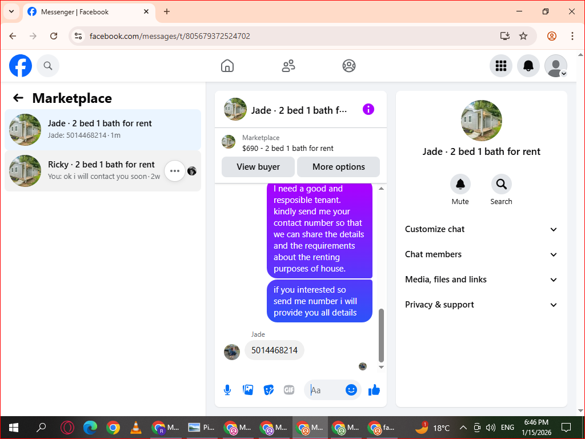Open VLC media player from taskbar
This screenshot has height=439, width=585.
[135, 428]
